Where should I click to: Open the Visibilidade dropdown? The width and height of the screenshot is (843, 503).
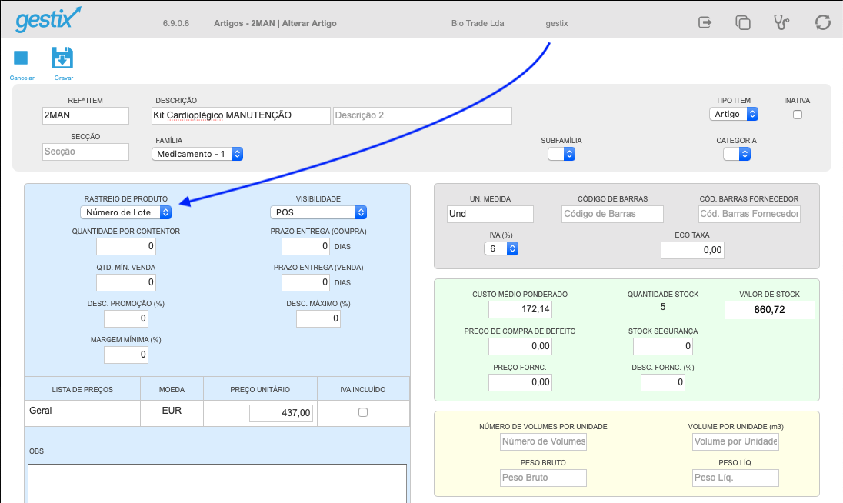pyautogui.click(x=318, y=212)
